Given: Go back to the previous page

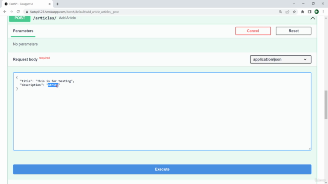Looking at the screenshot, I should pyautogui.click(x=5, y=12).
